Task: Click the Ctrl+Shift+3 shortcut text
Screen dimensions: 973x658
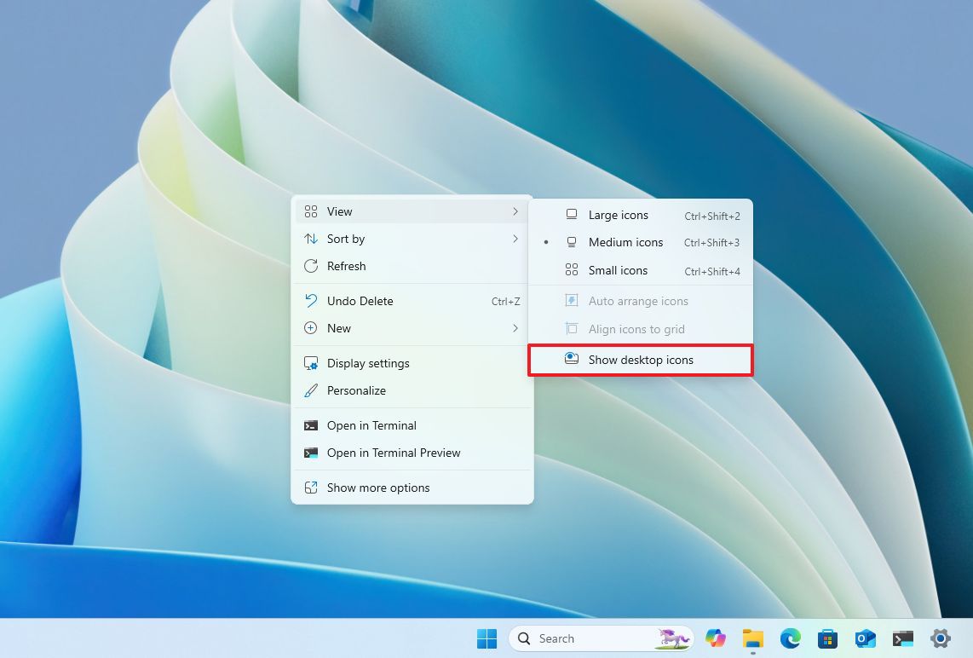Action: (711, 243)
